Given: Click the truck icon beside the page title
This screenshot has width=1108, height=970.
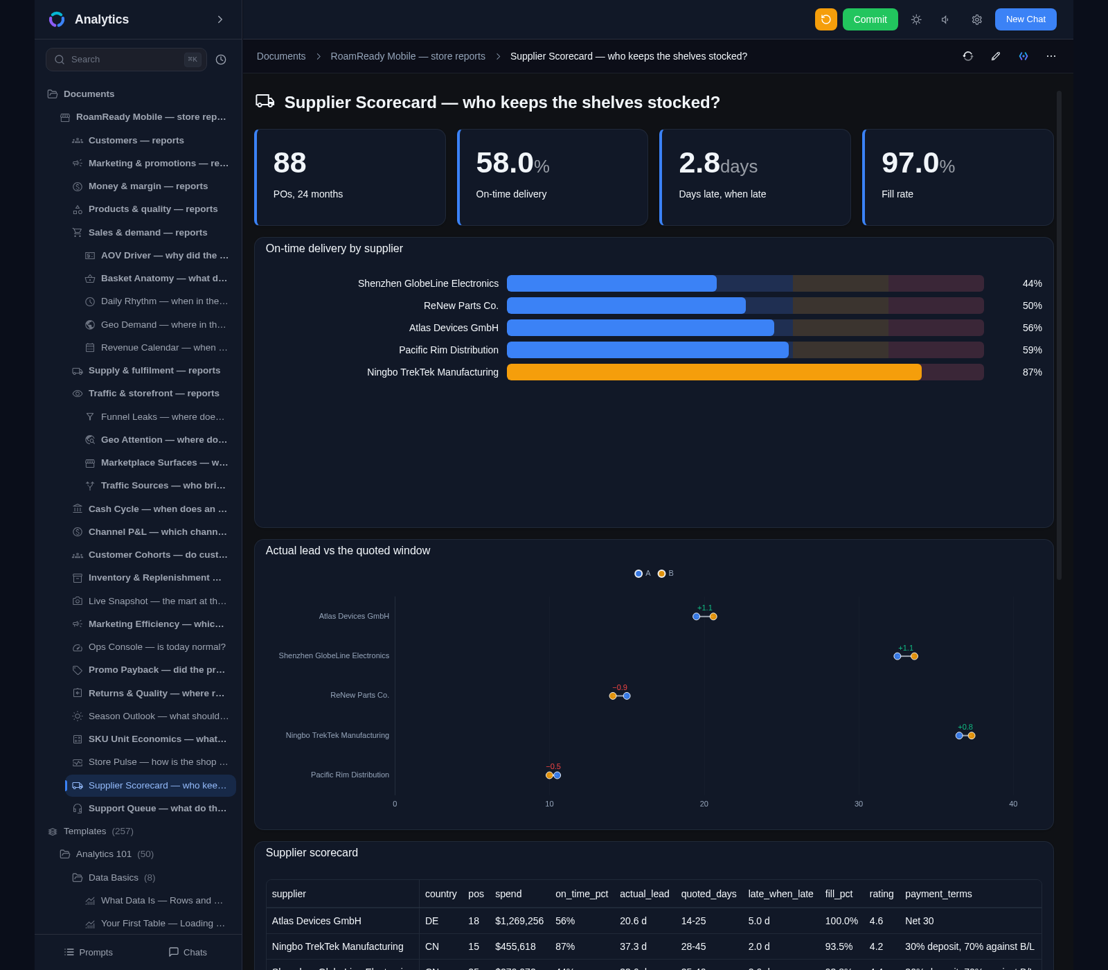Looking at the screenshot, I should point(265,101).
